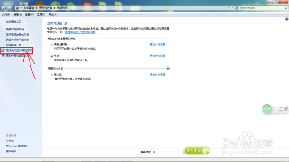Open 选择关闭显示器的时间 link
This screenshot has width=289, height=162.
click(19, 50)
